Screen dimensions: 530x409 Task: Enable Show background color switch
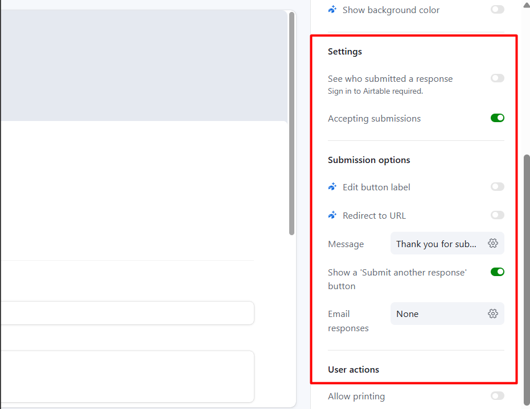tap(497, 10)
